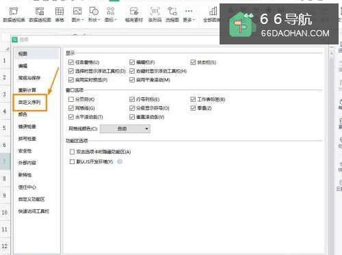Uncheck the 网格线(G) checkbox
342x255 pixels.
point(71,108)
